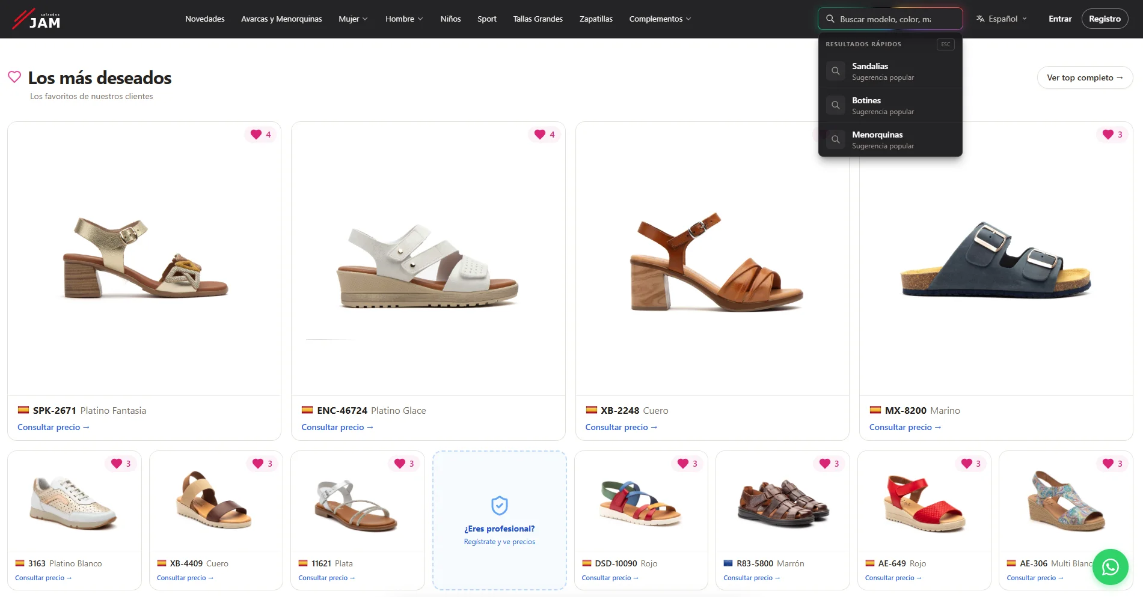Viewport: 1143px width, 597px height.
Task: Click the 11621 Plata product title
Action: [x=332, y=563]
